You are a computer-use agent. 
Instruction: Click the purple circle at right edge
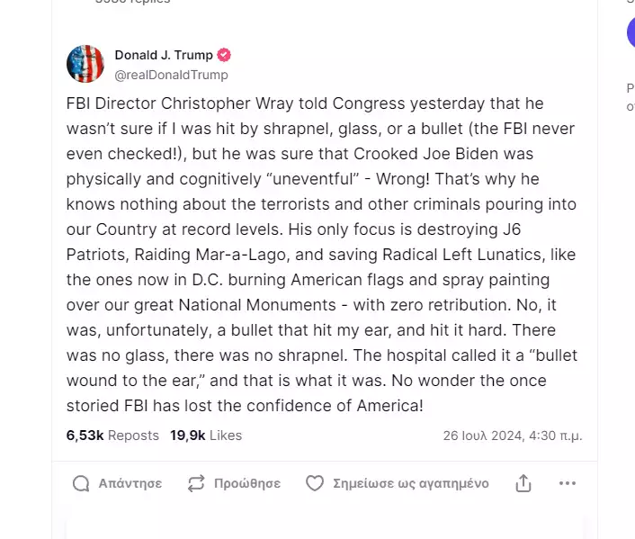click(631, 32)
